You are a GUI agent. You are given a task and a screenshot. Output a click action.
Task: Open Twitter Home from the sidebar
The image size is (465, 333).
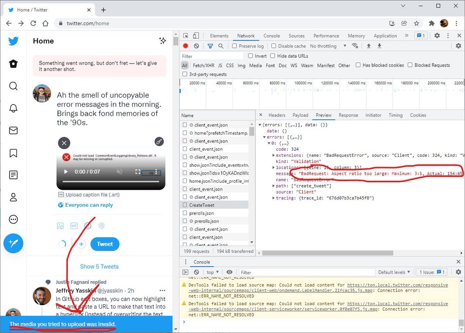coord(14,64)
